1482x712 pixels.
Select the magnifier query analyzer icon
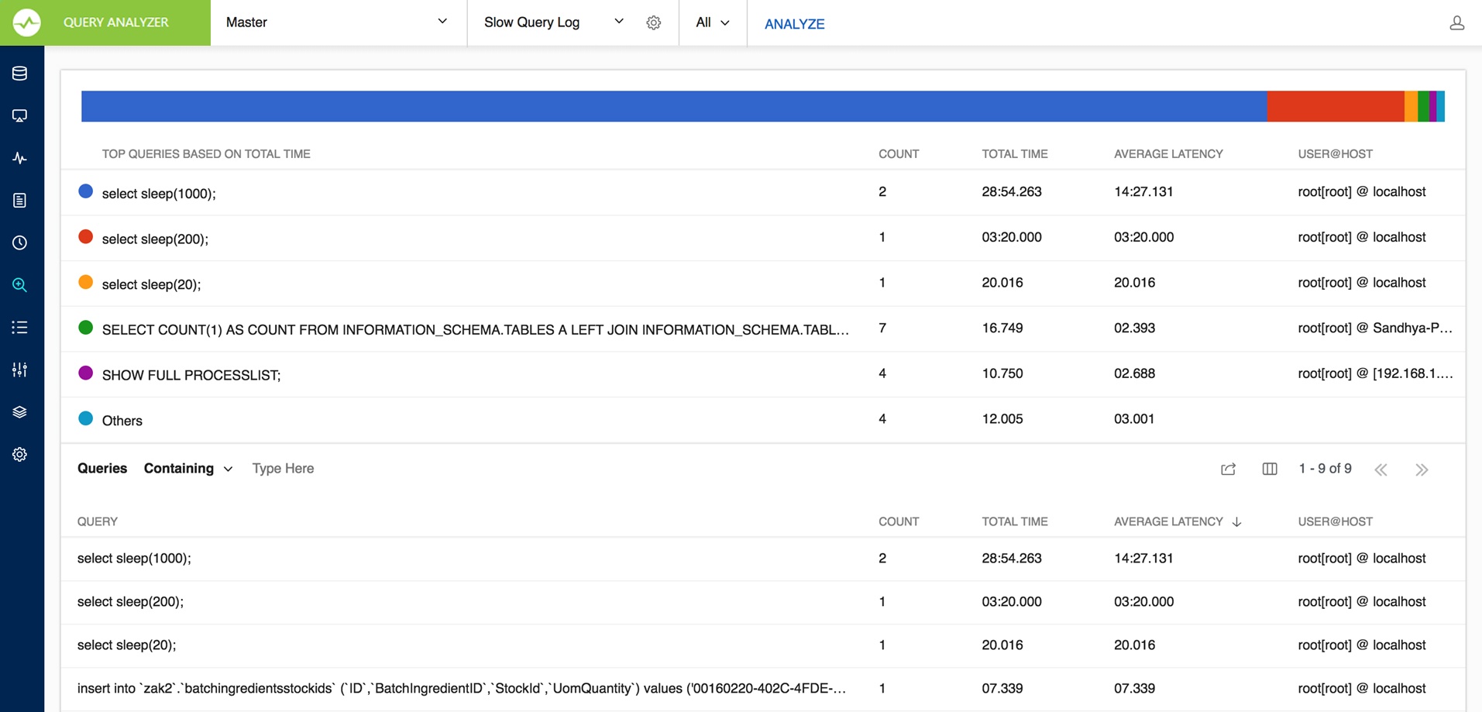[20, 285]
